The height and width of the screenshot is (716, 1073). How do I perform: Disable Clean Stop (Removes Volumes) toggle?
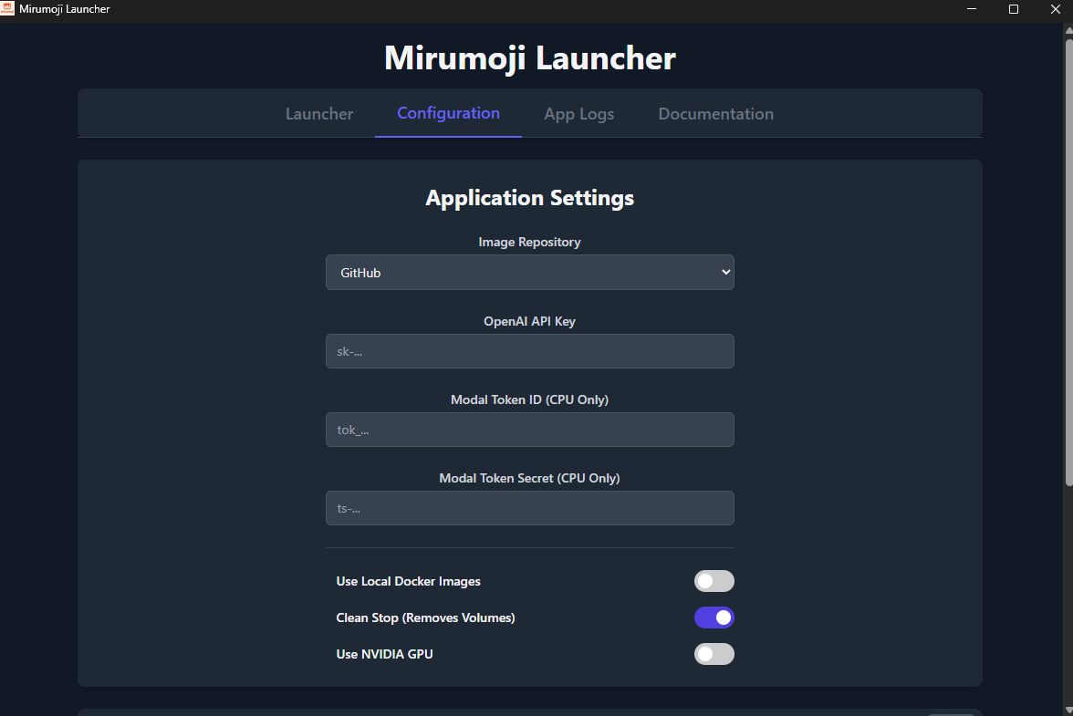(714, 617)
